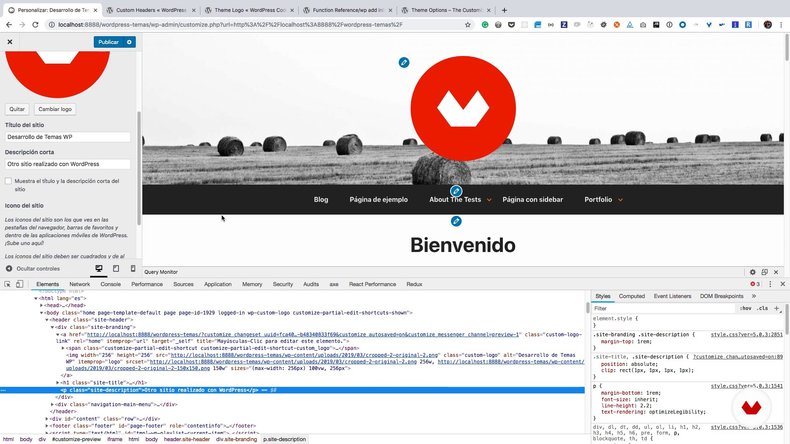Viewport: 790px width, 444px height.
Task: Switch to the Memory tab
Action: tap(252, 284)
